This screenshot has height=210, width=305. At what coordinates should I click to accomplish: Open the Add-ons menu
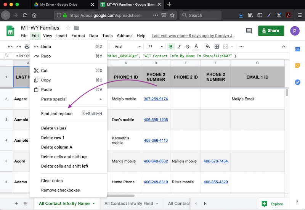(125, 36)
